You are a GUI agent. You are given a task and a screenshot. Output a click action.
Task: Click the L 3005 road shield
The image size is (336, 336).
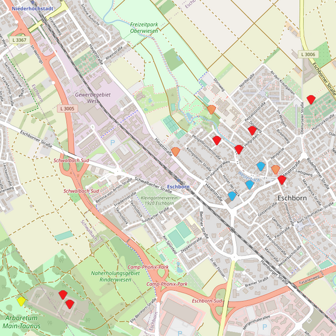coord(67,109)
